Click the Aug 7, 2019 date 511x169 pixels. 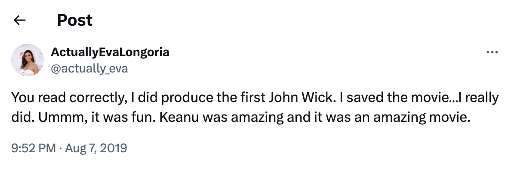point(96,148)
